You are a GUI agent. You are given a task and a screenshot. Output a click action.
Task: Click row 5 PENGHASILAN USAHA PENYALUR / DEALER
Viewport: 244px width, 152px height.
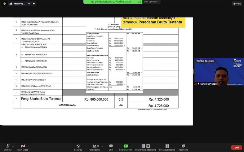pos(40,23)
